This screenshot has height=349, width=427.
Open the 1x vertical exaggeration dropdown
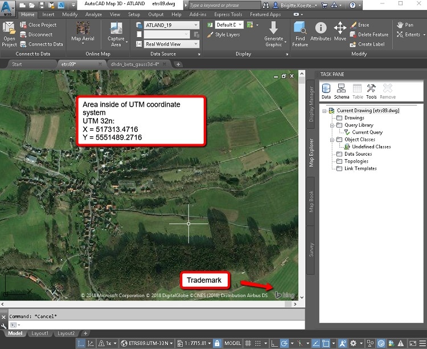108,343
